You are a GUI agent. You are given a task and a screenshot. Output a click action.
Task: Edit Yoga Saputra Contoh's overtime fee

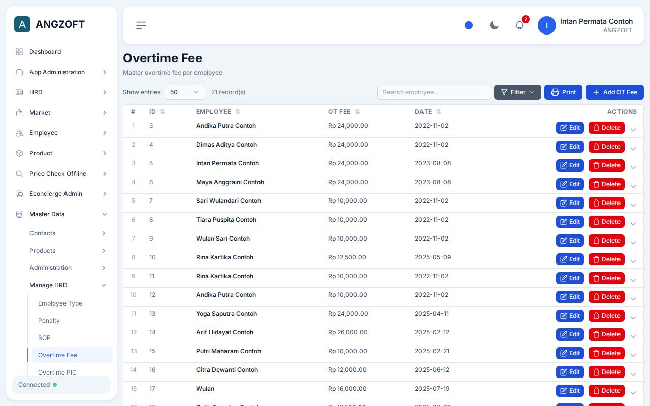click(570, 316)
